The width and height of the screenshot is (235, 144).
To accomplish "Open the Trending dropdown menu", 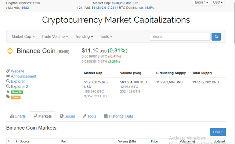I will tap(84, 37).
